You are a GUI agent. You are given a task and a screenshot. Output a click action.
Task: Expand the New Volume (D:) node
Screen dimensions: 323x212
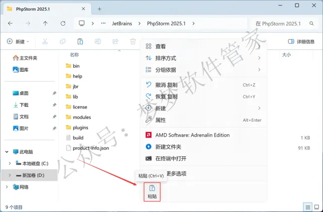[x=10, y=175]
